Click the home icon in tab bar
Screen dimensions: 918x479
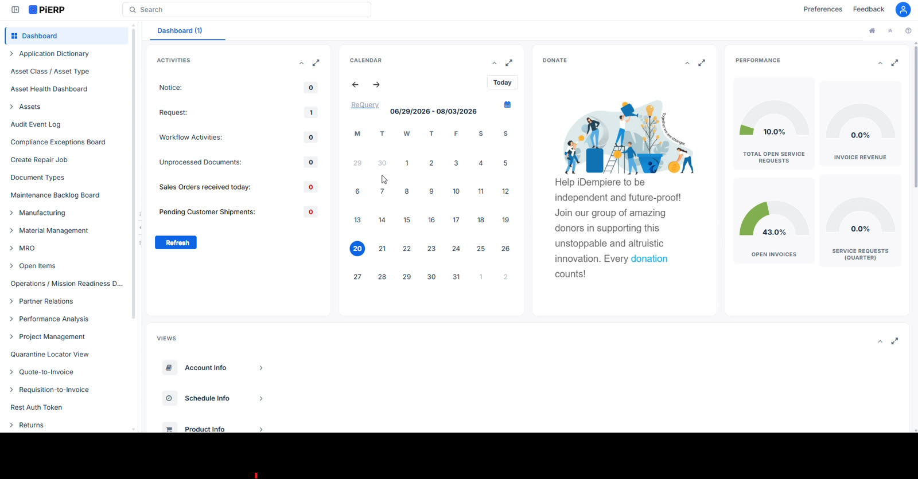pos(872,31)
